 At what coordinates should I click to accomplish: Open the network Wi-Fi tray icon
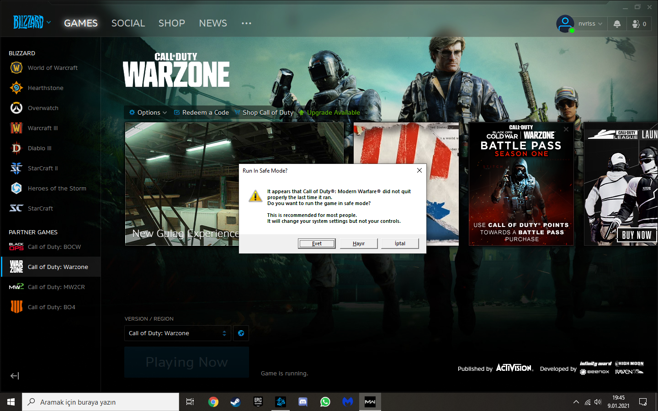click(x=587, y=402)
